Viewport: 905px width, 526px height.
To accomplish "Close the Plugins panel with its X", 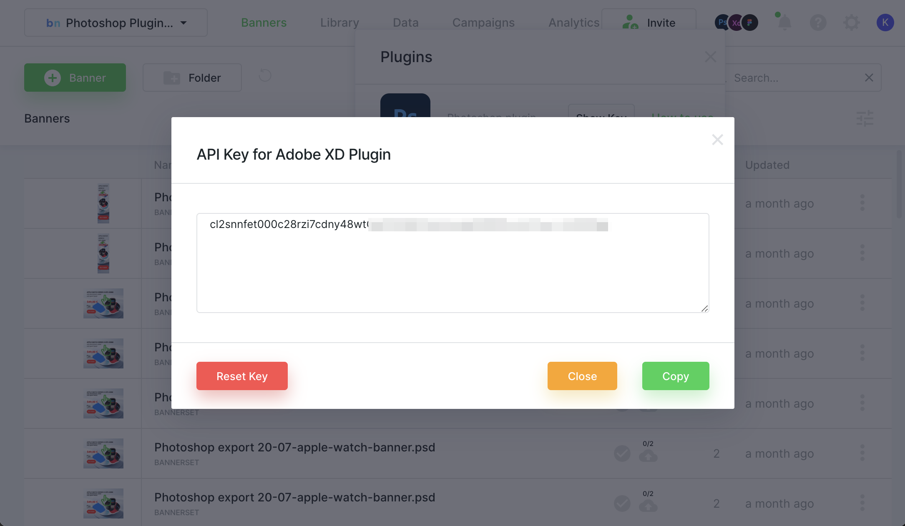I will (x=711, y=57).
